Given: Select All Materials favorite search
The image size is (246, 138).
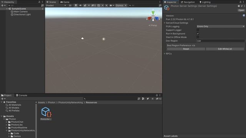Looking at the screenshot, I should [x=15, y=105].
